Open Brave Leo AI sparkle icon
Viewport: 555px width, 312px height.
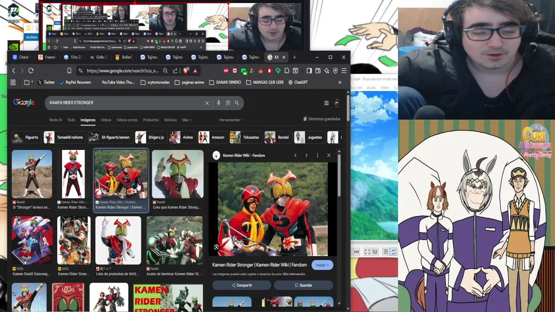pyautogui.click(x=326, y=71)
